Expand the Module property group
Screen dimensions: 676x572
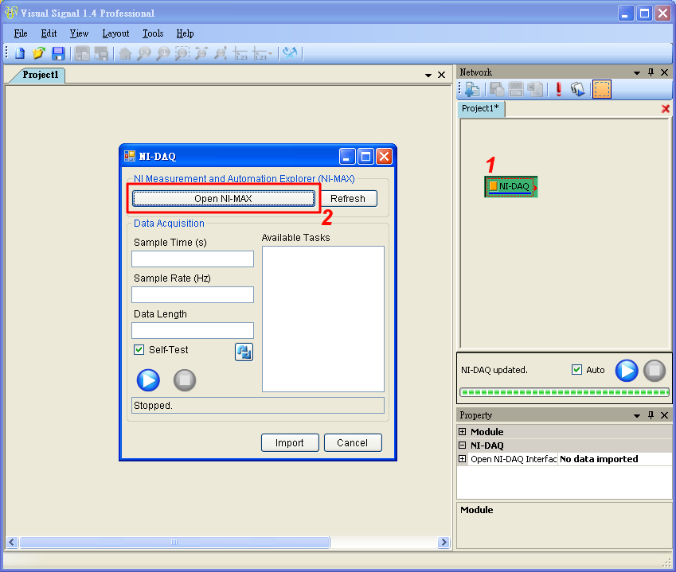[x=462, y=431]
